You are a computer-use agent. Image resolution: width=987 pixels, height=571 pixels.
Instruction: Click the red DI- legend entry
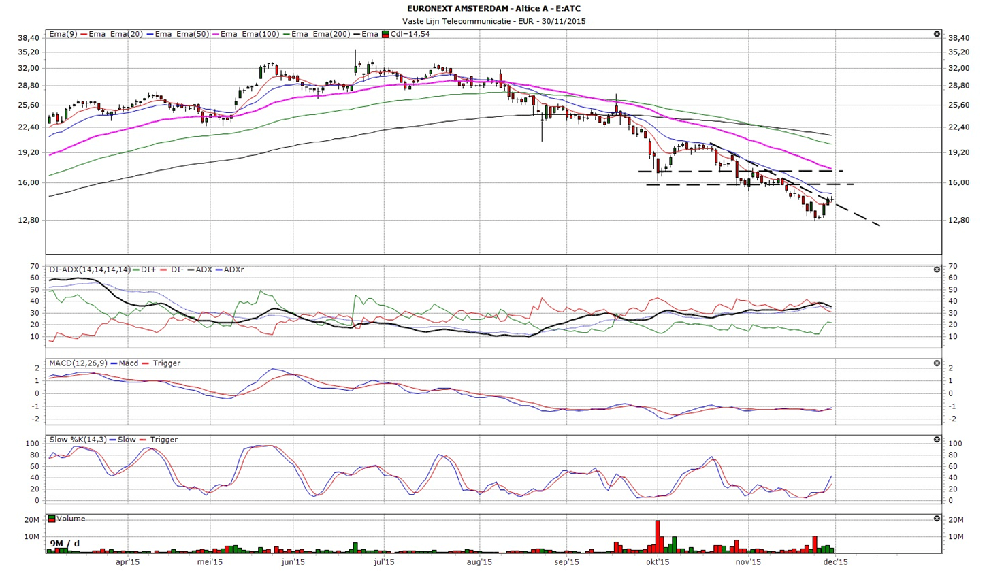pos(172,270)
